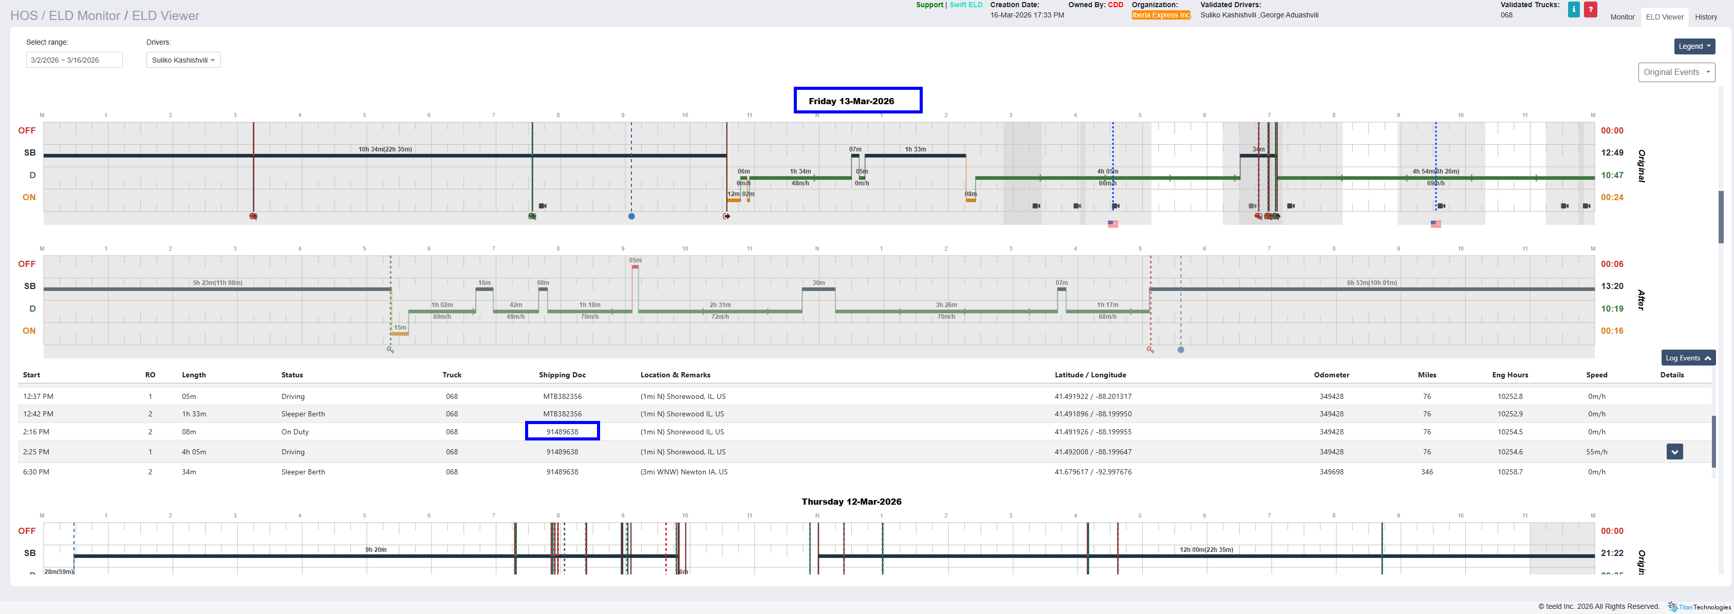Viewport: 1734px width, 614px height.
Task: Click the red key marker on After graph
Action: (1150, 350)
